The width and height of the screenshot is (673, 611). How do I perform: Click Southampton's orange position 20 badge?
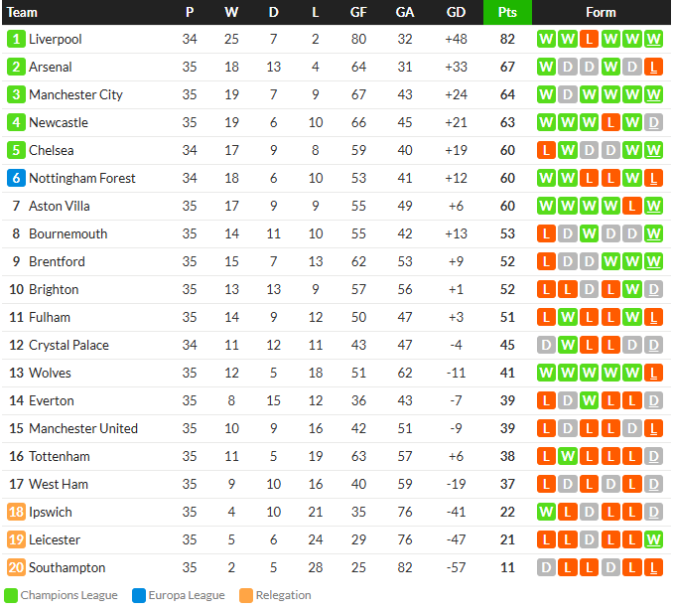(16, 567)
